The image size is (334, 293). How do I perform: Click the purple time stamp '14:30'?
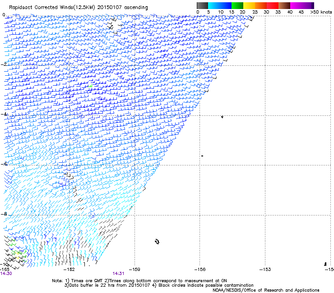click(6, 274)
